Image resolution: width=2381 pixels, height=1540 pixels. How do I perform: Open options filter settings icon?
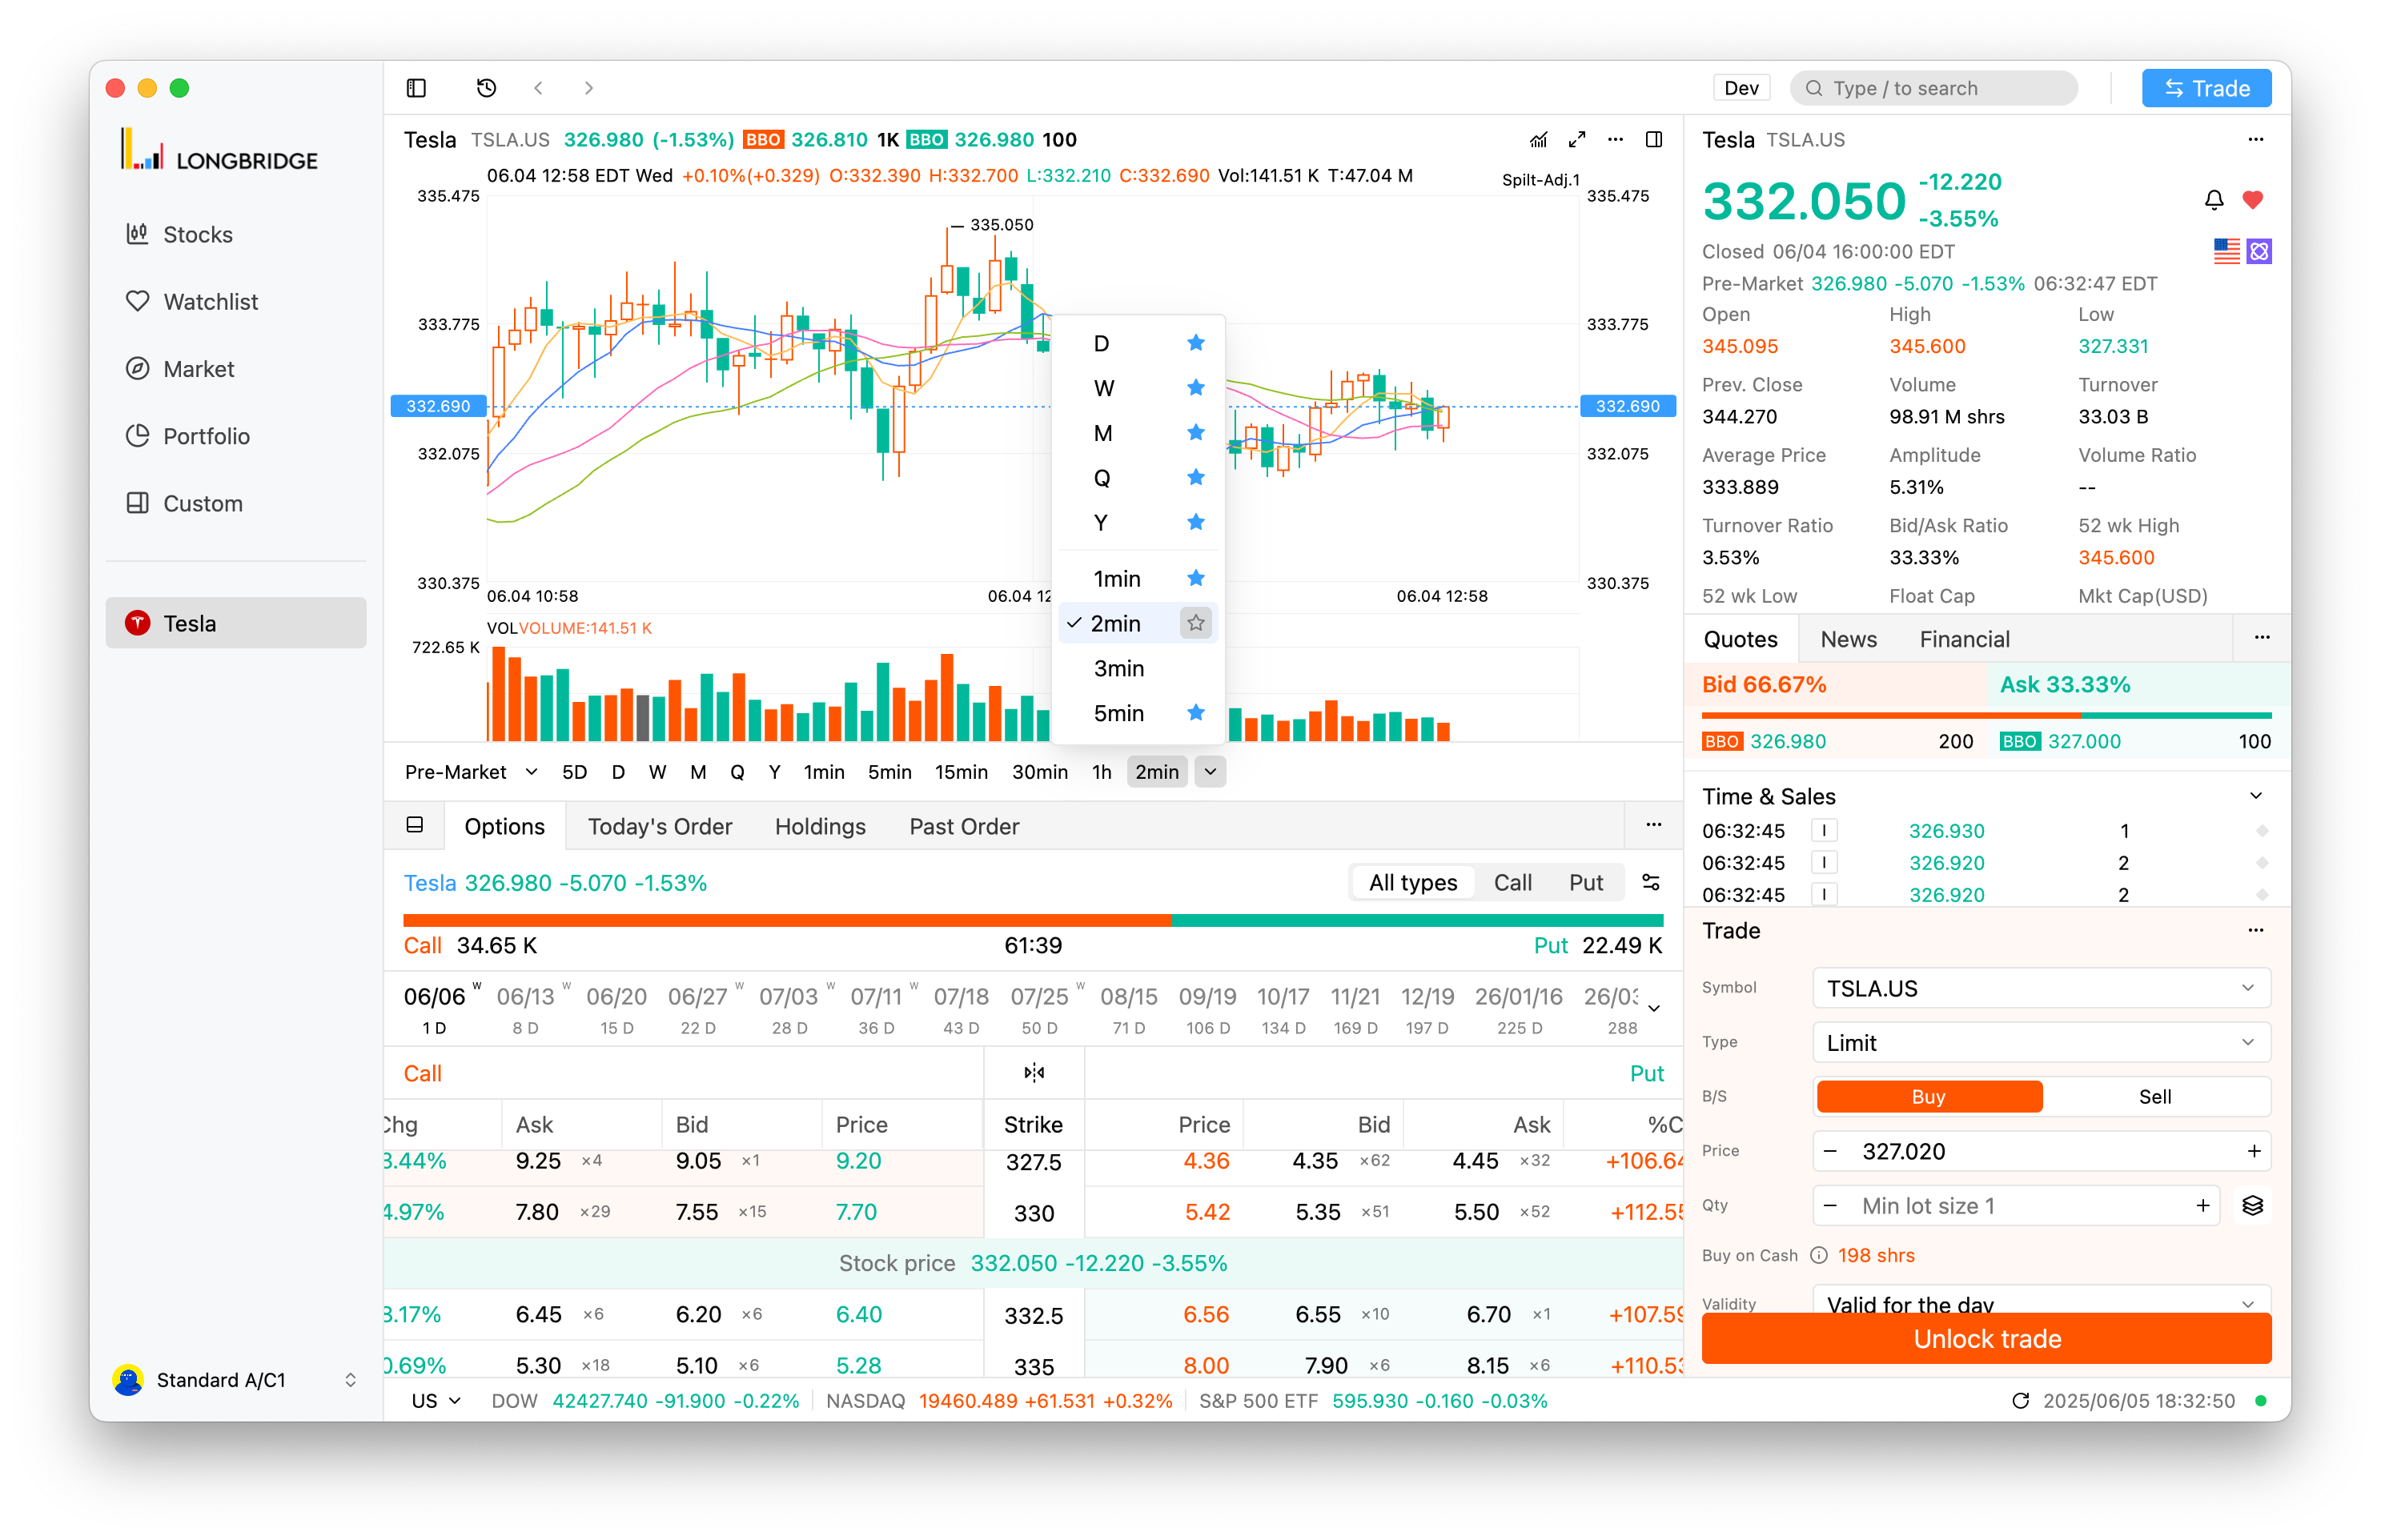pyautogui.click(x=1651, y=882)
